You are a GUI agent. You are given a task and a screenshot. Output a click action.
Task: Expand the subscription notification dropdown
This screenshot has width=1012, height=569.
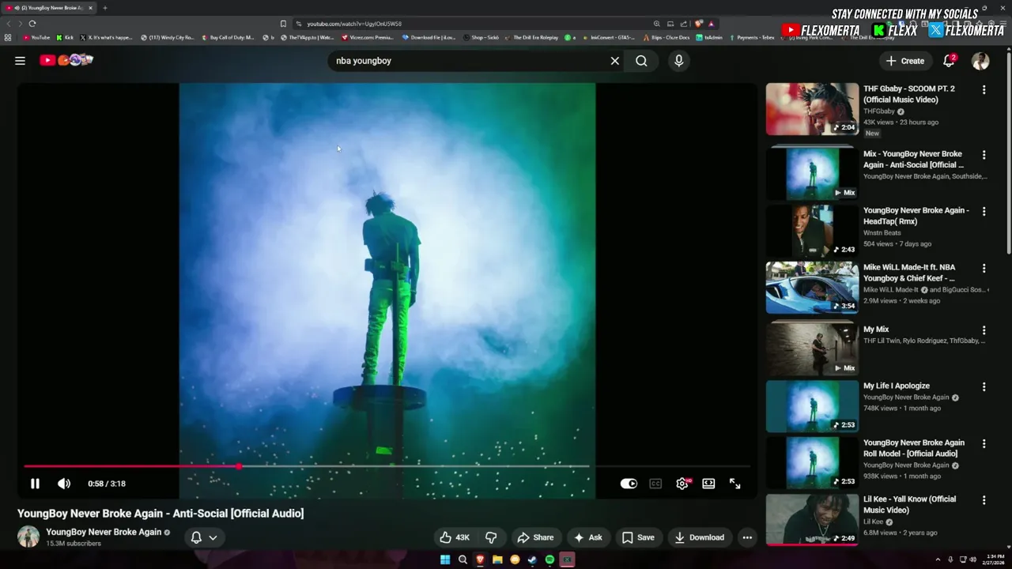[x=204, y=537]
